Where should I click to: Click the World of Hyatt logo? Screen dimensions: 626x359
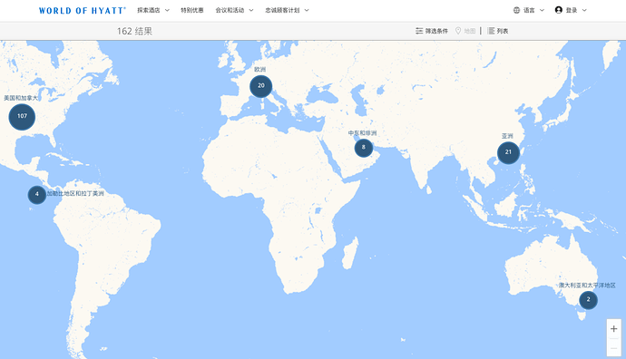(82, 10)
